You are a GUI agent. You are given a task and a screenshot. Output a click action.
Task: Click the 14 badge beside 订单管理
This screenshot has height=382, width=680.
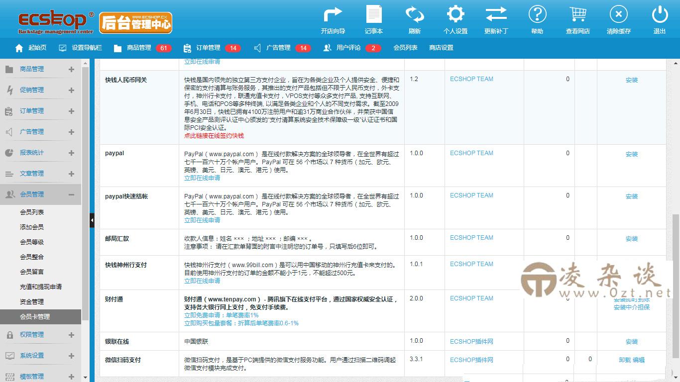pyautogui.click(x=232, y=48)
